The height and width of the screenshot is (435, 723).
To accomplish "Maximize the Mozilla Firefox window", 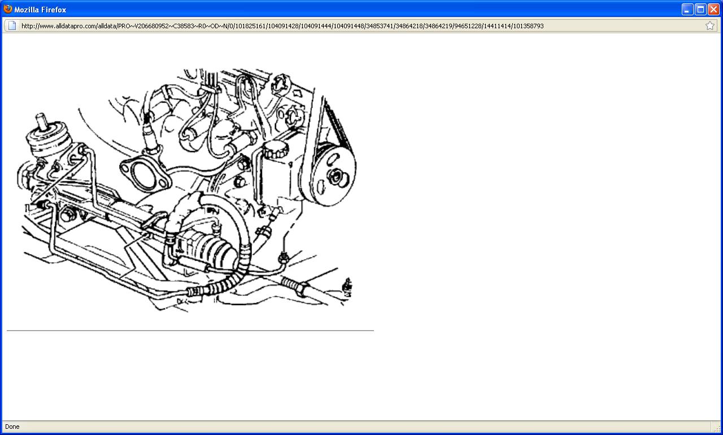I will [700, 10].
